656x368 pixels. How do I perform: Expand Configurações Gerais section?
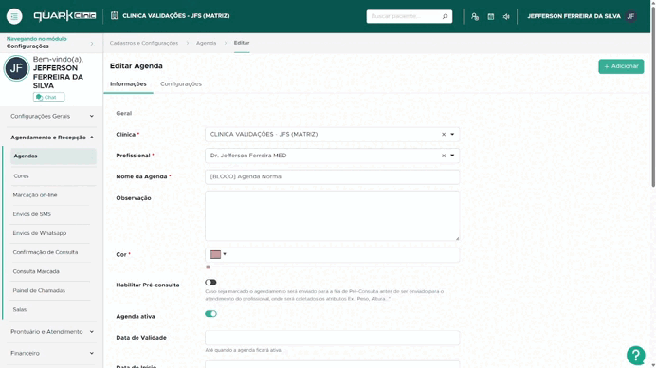(x=52, y=116)
